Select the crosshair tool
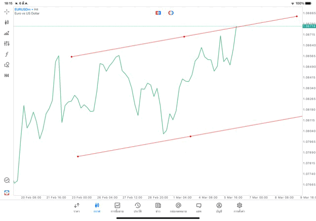This screenshot has width=316, height=221. (7, 11)
